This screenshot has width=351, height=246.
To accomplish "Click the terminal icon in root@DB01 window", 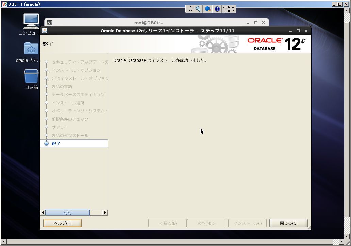I will 49,23.
